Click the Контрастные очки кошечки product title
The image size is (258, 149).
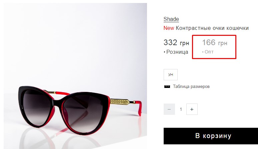pyautogui.click(x=212, y=28)
